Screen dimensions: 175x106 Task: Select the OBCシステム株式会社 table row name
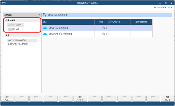(58, 28)
